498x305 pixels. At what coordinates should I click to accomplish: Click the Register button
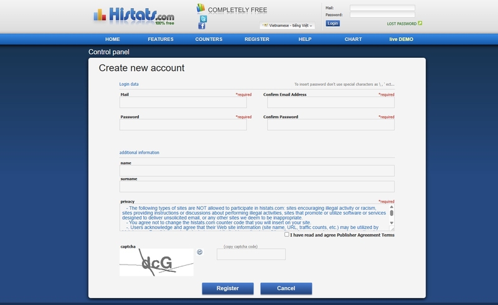point(228,288)
